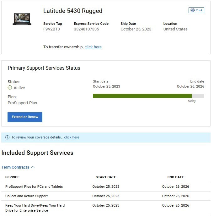
Task: Click the SERVICE column header
Action: pos(12,177)
